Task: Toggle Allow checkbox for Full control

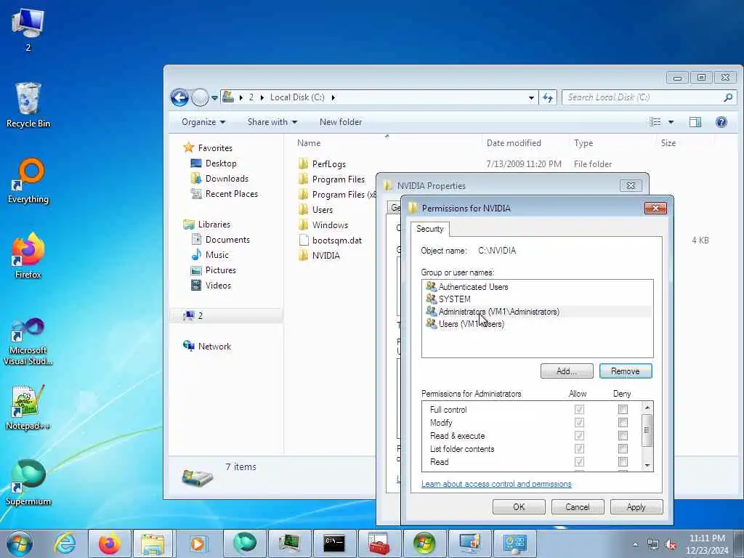Action: tap(579, 410)
